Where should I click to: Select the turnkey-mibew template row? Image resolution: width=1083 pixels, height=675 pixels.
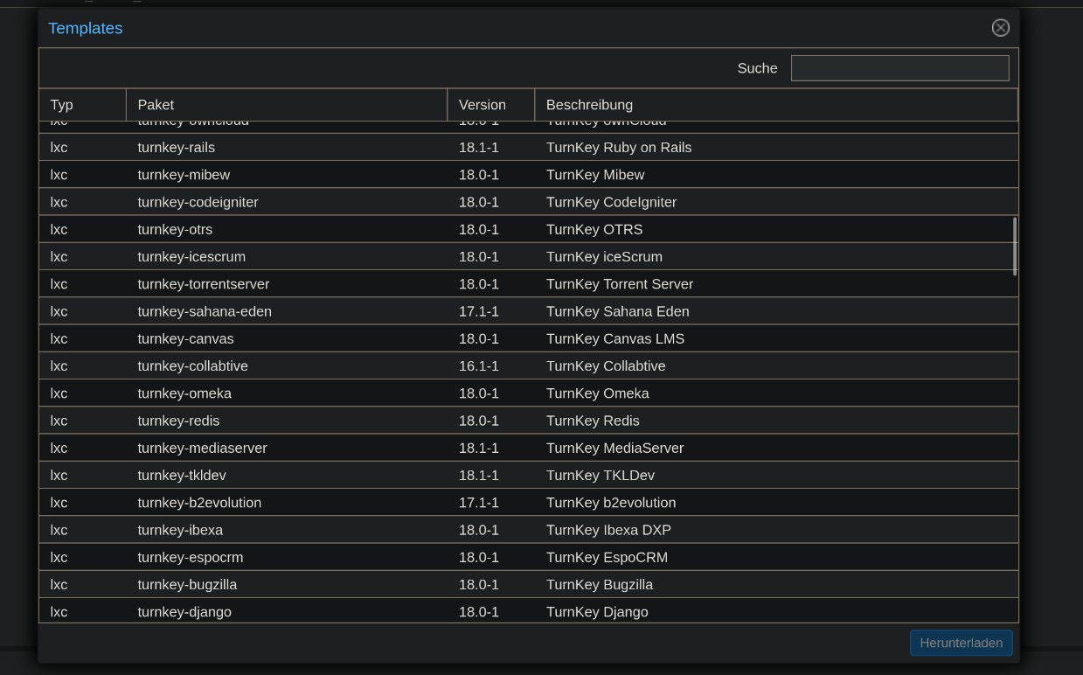point(184,175)
